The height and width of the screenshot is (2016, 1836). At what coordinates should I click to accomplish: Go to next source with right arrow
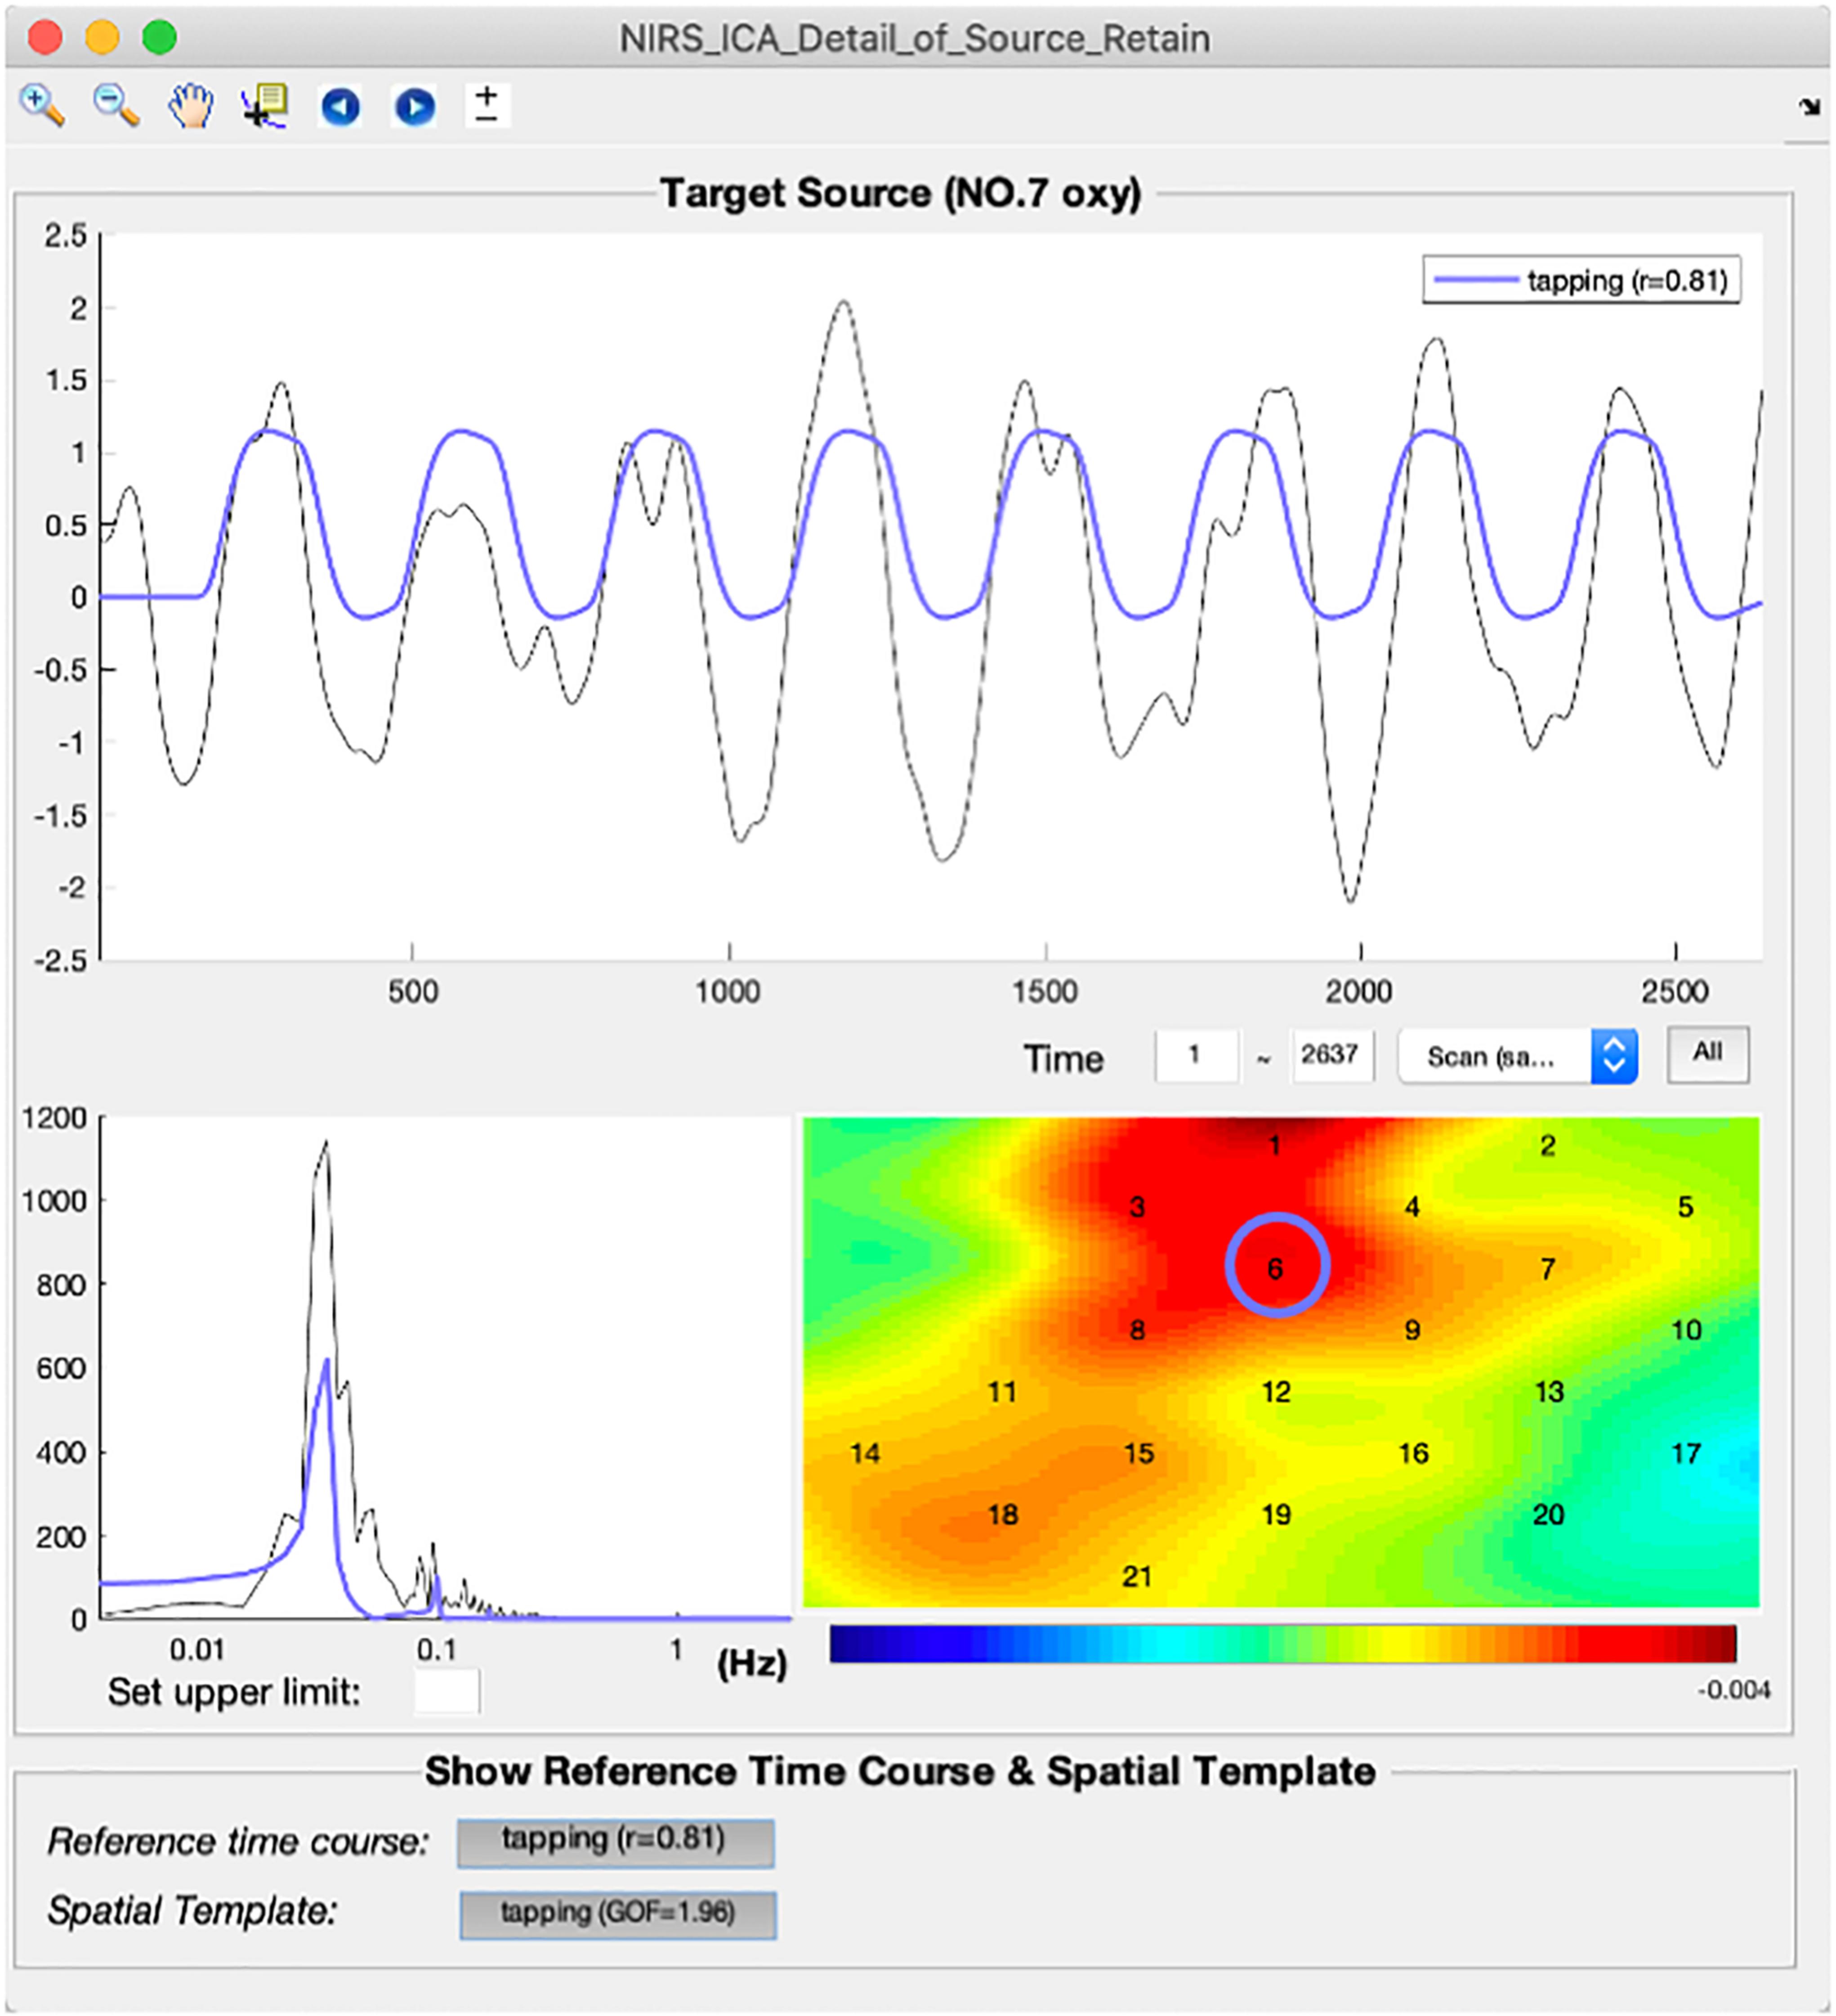point(415,106)
